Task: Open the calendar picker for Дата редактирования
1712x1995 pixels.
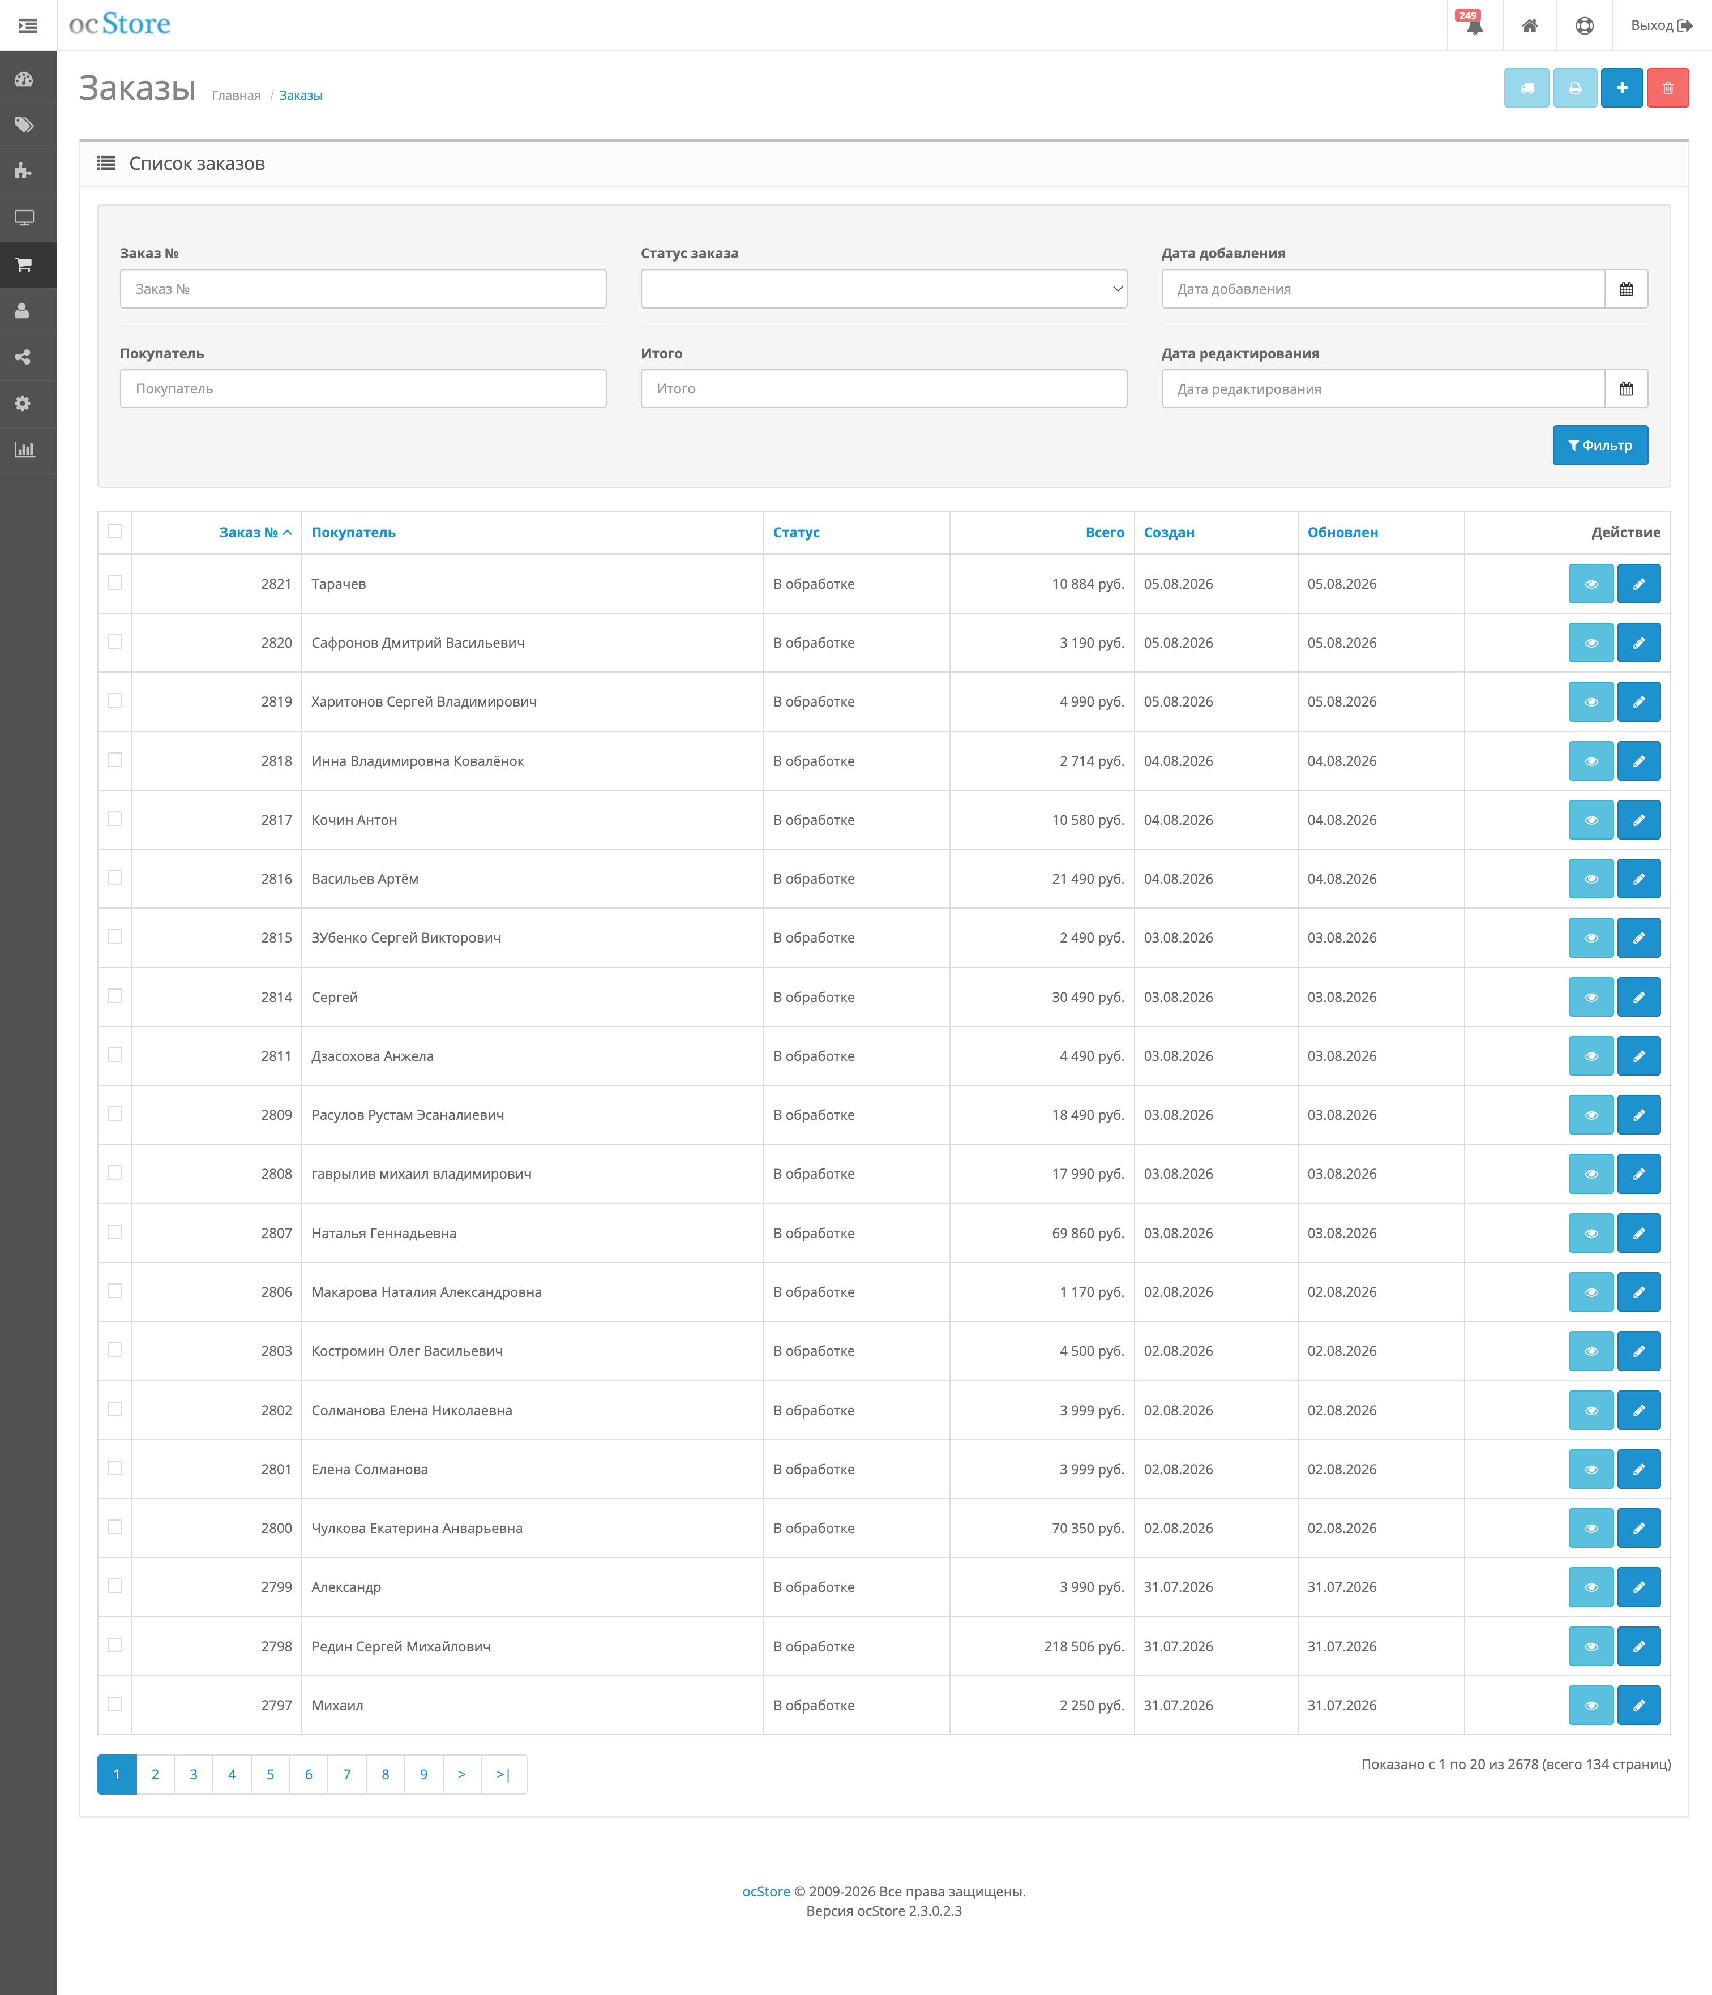Action: tap(1627, 389)
